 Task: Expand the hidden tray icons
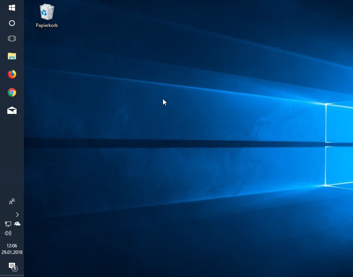[17, 215]
